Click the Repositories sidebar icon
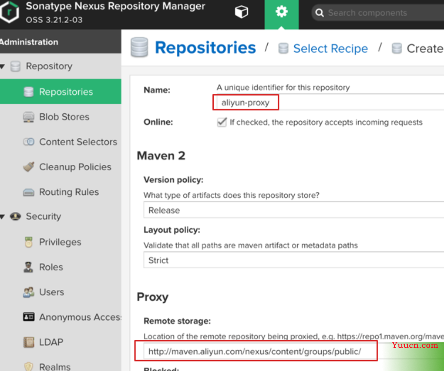The width and height of the screenshot is (444, 371). coord(28,92)
